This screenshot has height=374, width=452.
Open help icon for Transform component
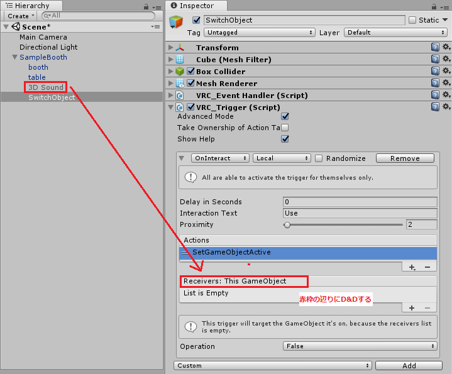[435, 48]
